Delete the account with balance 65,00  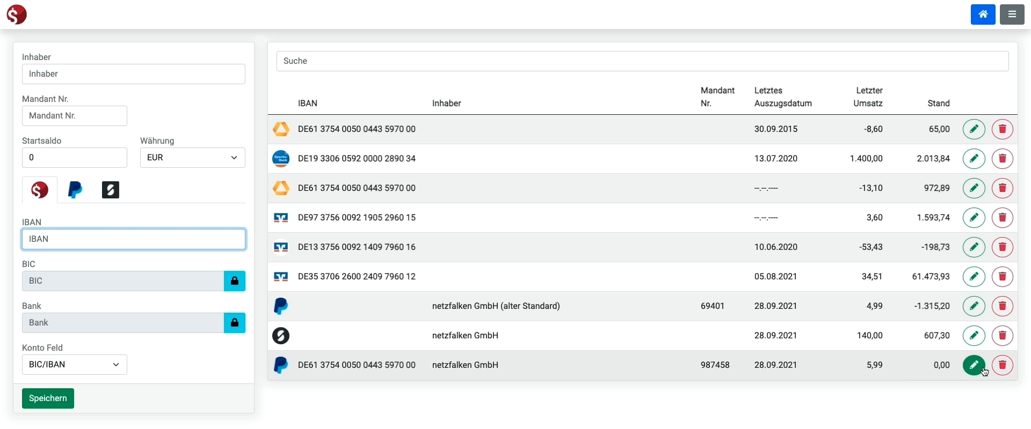click(1003, 129)
